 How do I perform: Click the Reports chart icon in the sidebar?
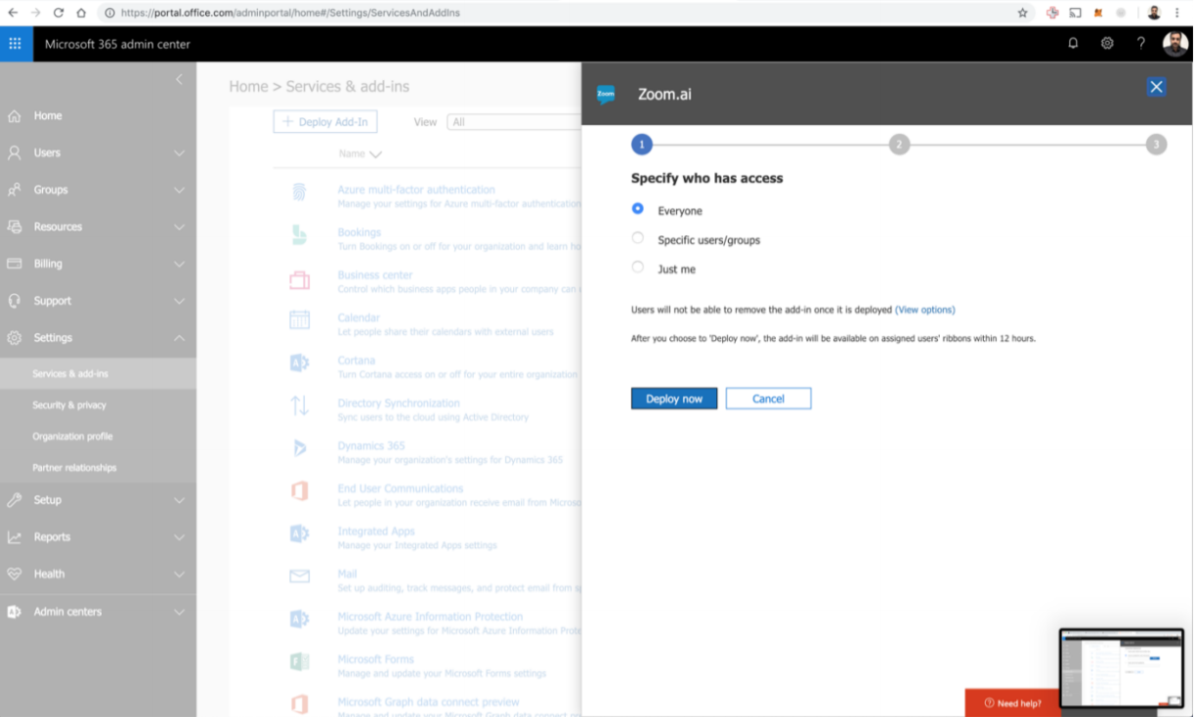click(x=15, y=537)
